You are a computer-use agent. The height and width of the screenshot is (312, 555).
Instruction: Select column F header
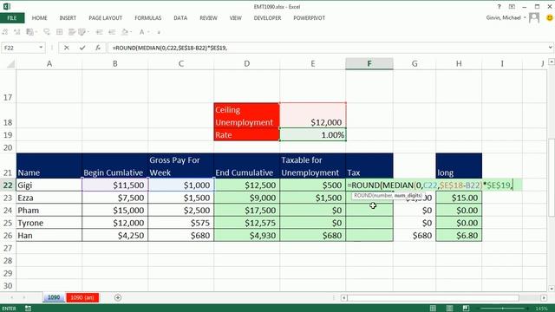[x=369, y=63]
